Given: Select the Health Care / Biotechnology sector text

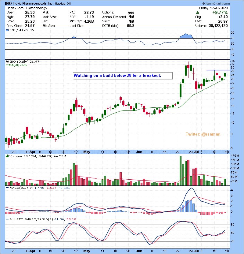Looking at the screenshot, I should pyautogui.click(x=27, y=8).
